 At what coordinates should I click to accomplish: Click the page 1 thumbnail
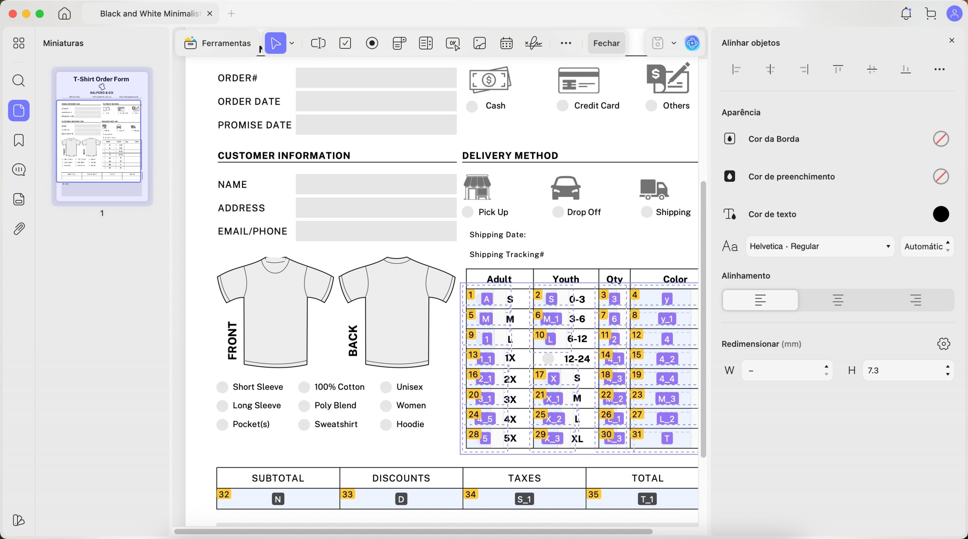click(x=102, y=136)
